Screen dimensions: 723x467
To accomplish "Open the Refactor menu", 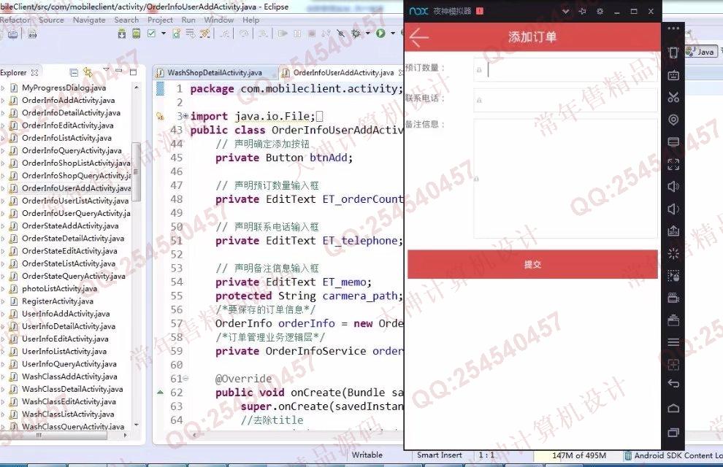I will (15, 20).
